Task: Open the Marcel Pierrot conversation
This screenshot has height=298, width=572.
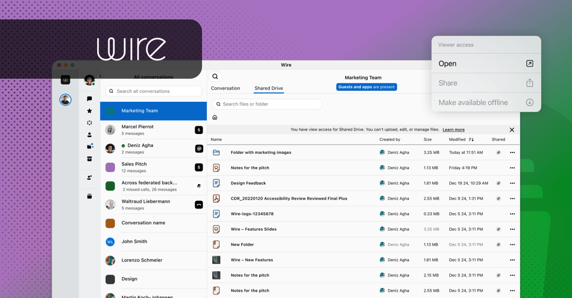Action: (154, 129)
